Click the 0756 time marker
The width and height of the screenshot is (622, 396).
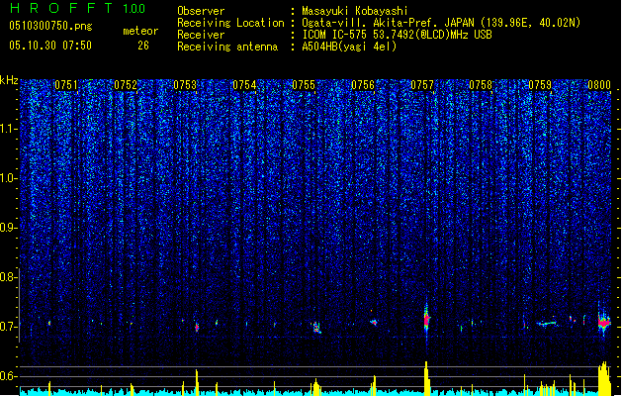363,85
